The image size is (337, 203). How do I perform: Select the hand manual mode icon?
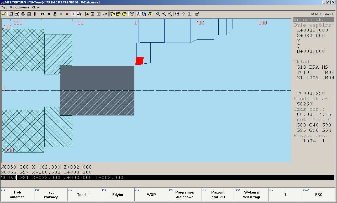(x=23, y=14)
